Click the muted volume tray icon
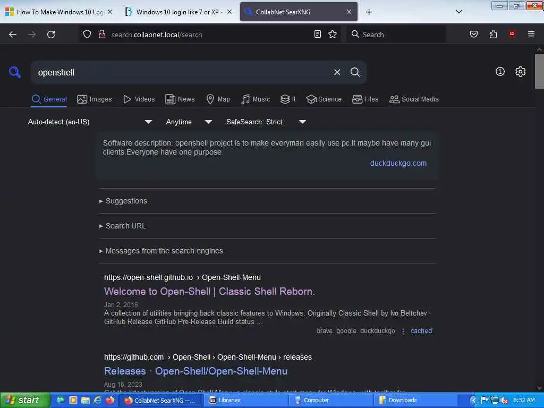This screenshot has width=544, height=408. pyautogui.click(x=505, y=401)
